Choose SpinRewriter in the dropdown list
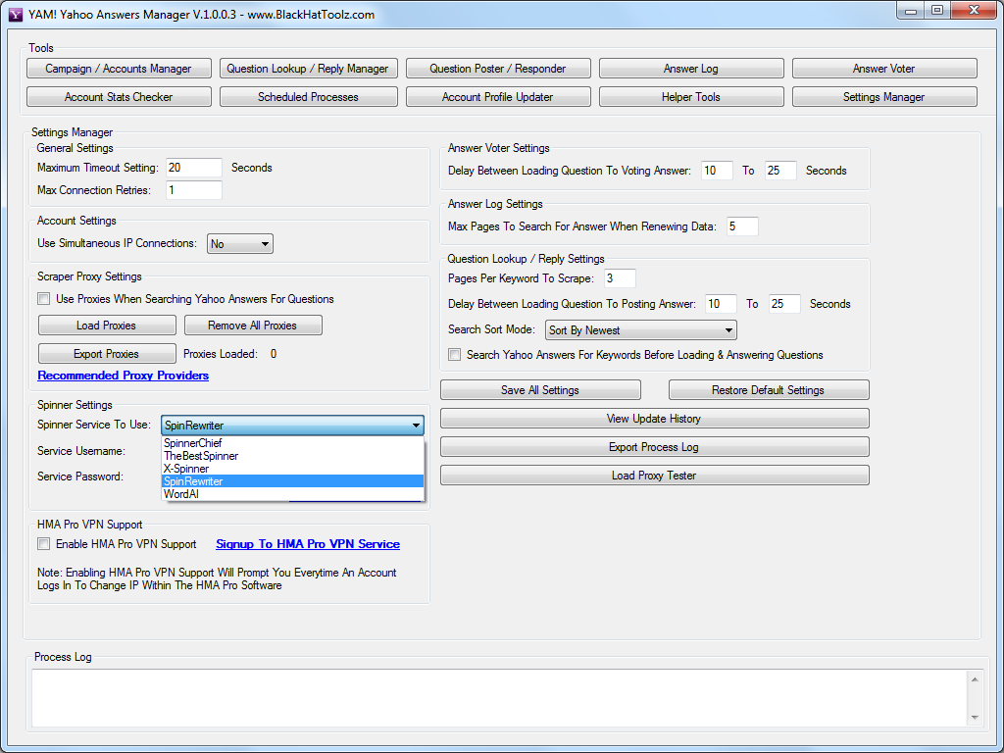 292,481
